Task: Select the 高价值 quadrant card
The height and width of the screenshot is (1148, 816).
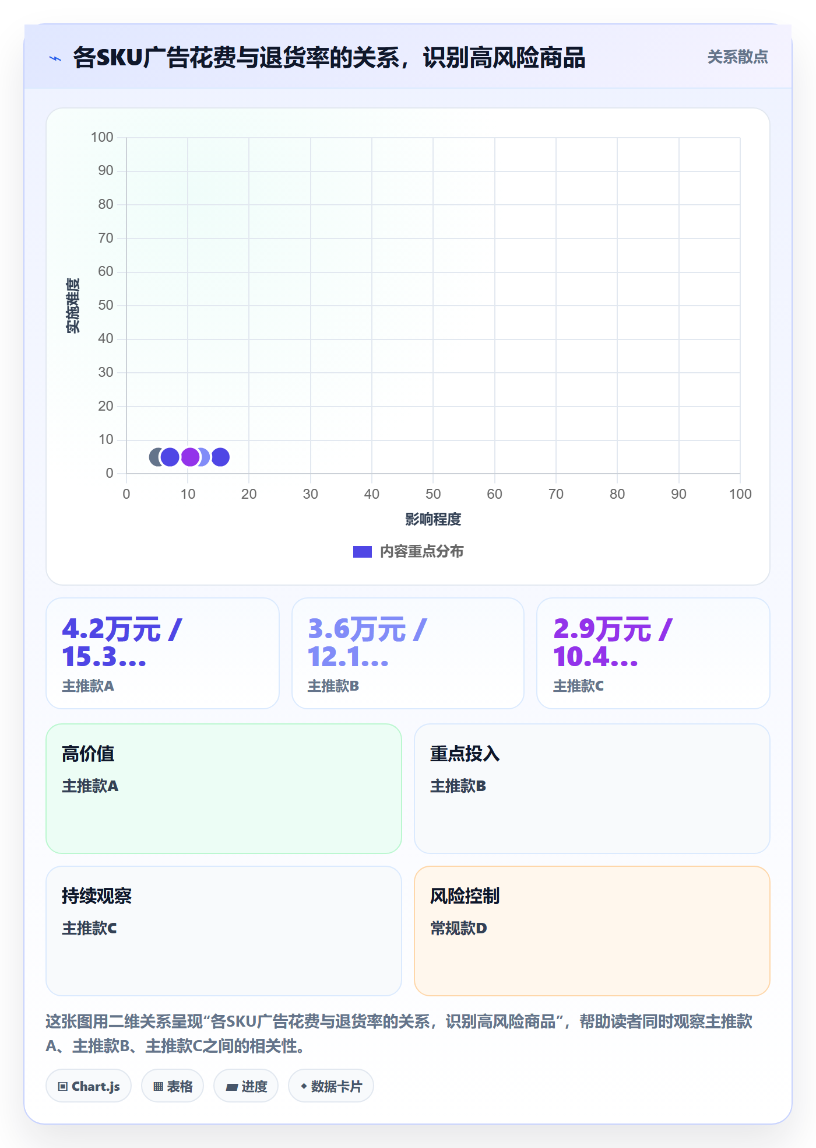Action: pos(224,789)
